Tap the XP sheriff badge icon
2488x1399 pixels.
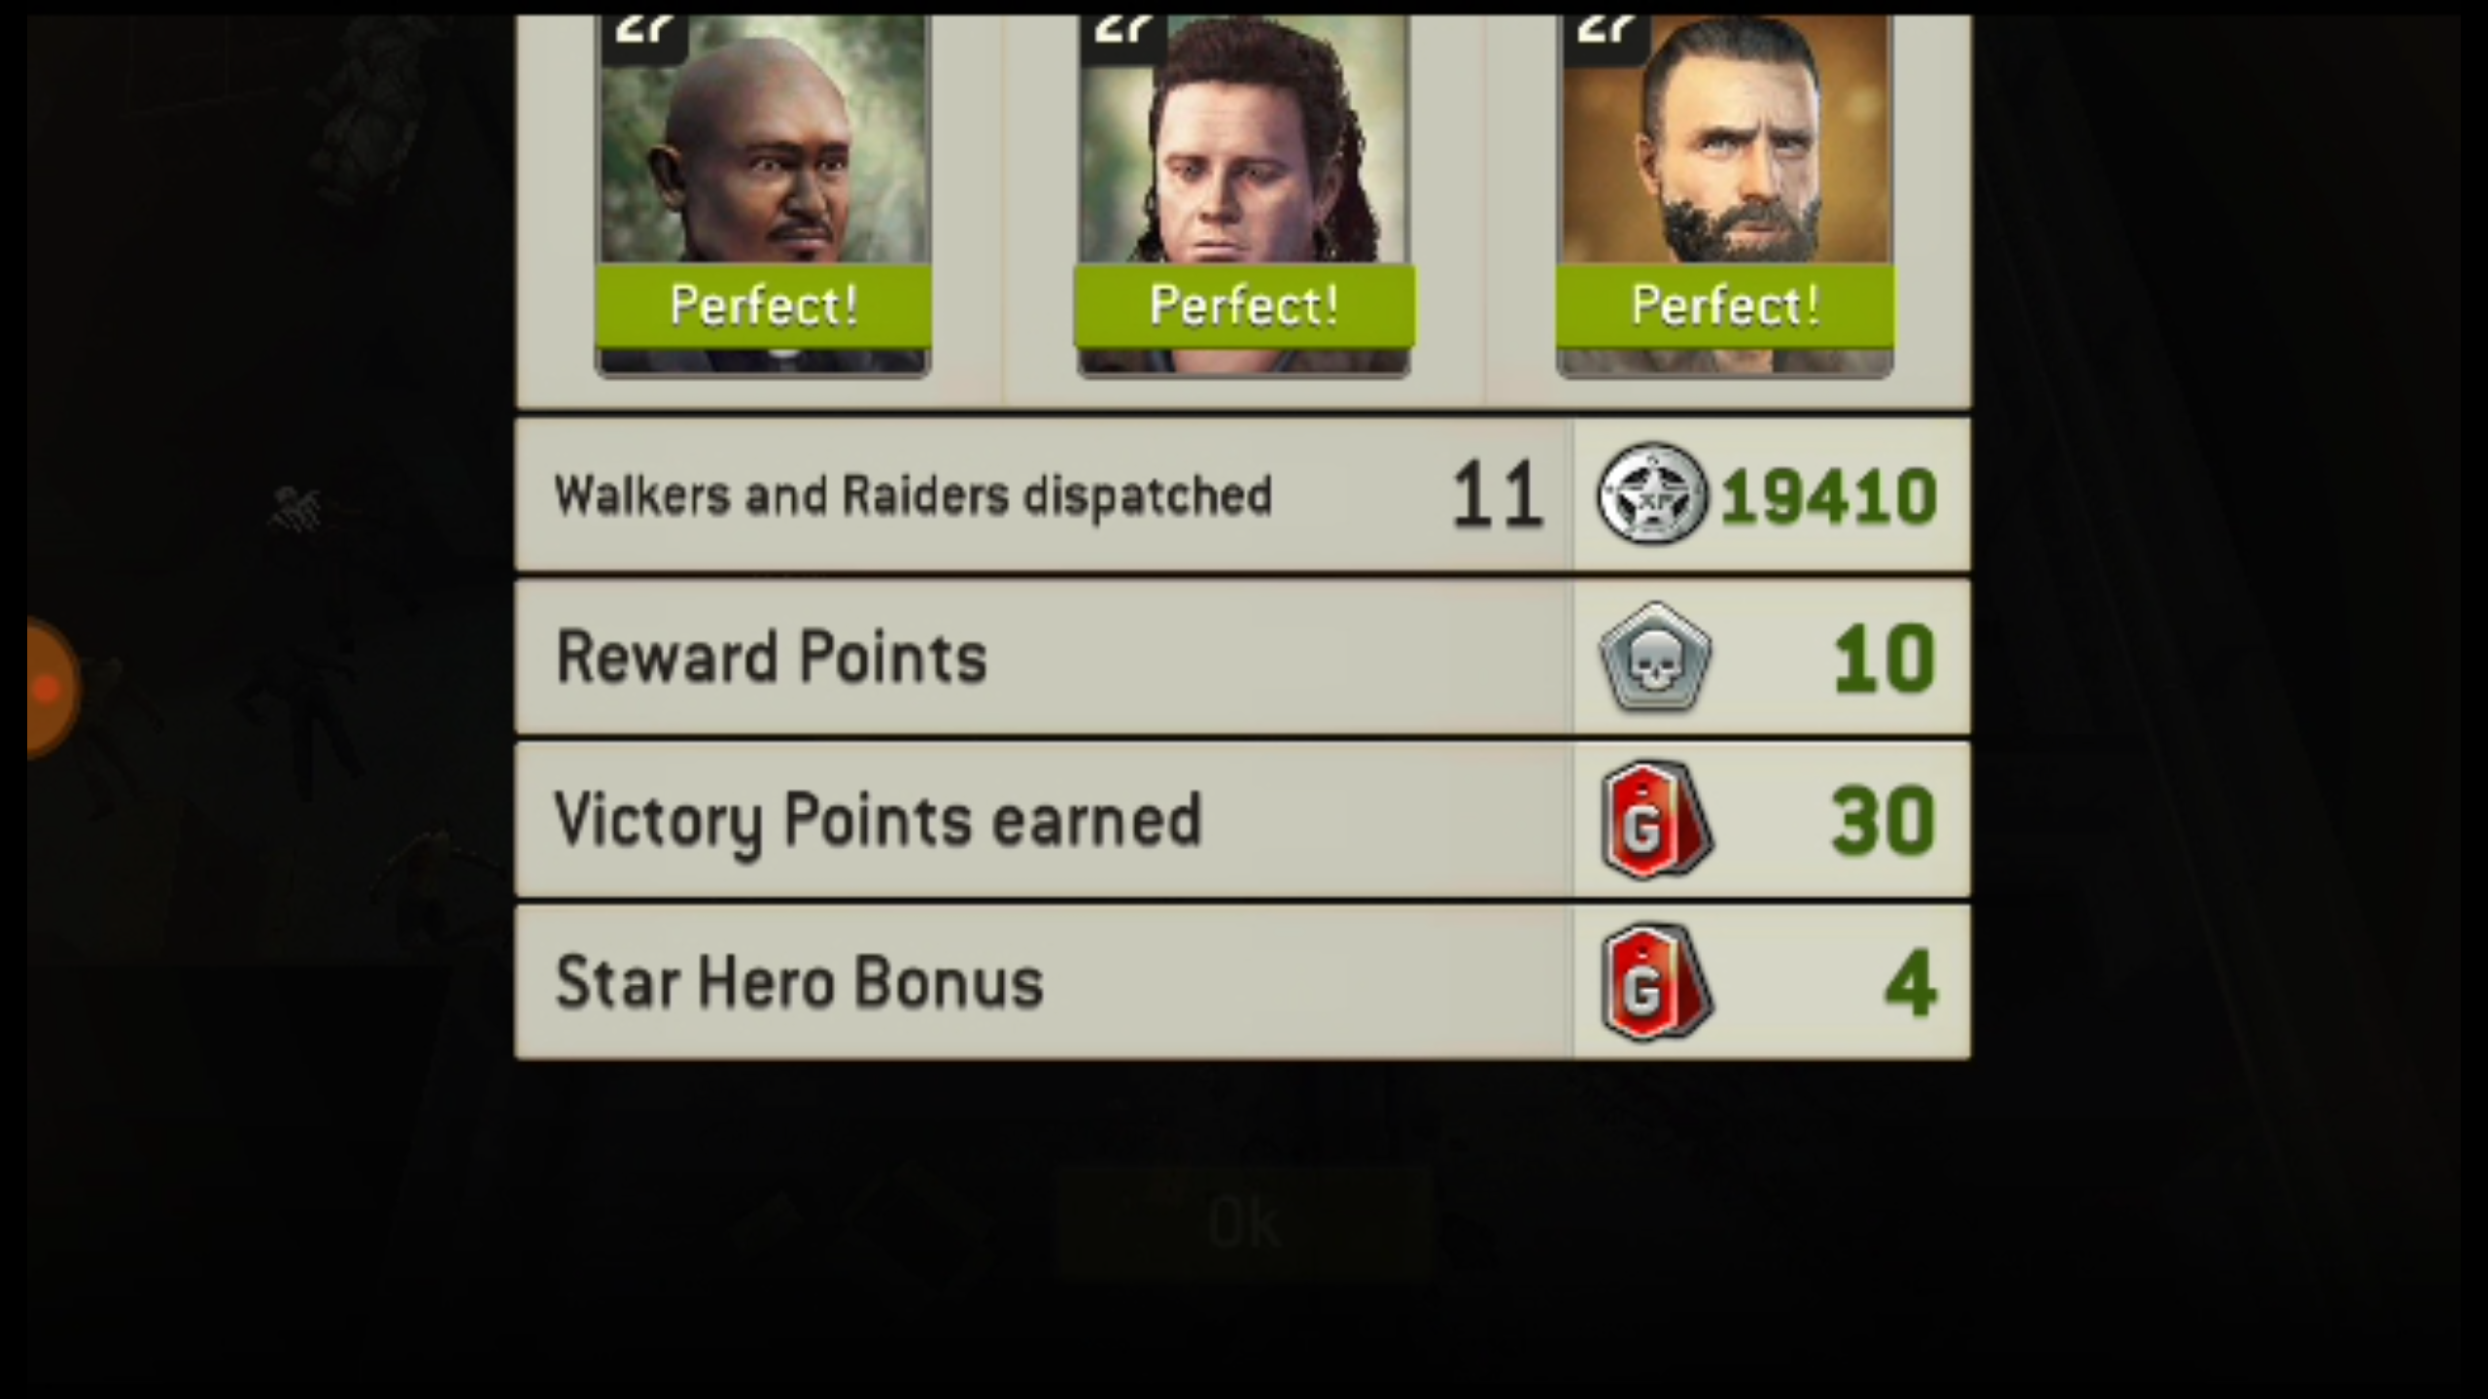[x=1652, y=494]
